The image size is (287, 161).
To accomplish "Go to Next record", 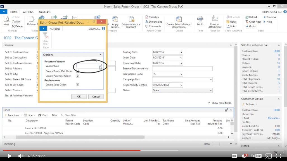I will 268,22.
